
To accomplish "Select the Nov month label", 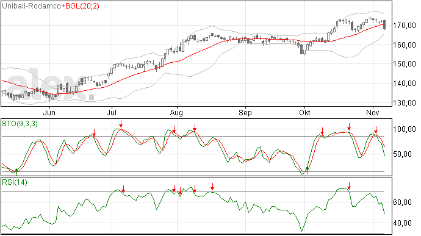I will tap(373, 112).
